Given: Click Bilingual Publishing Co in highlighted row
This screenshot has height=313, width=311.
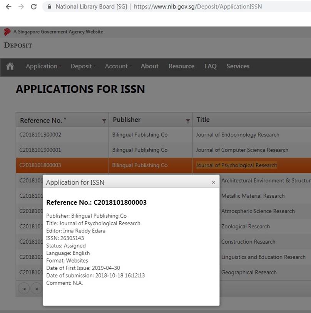Looking at the screenshot, I should 140,165.
